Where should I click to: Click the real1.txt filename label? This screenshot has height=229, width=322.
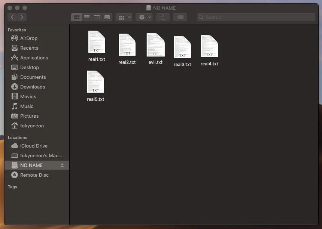[x=97, y=59]
